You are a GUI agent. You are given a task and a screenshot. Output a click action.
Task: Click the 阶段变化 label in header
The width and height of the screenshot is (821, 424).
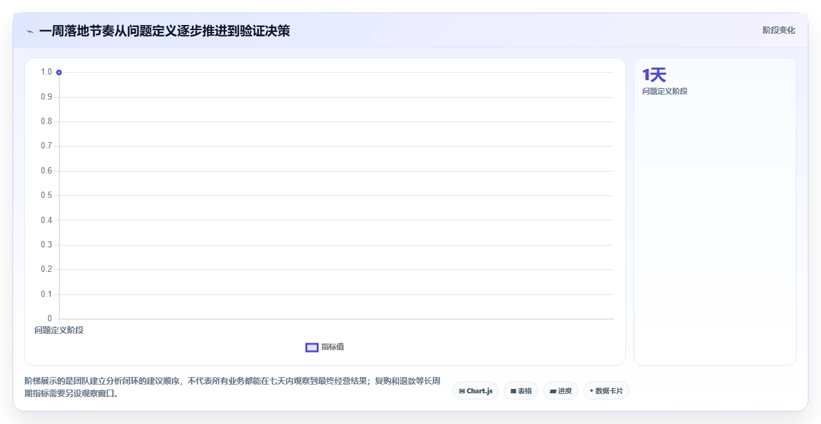[779, 30]
